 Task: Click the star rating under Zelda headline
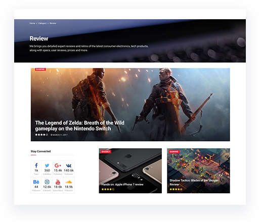point(41,135)
